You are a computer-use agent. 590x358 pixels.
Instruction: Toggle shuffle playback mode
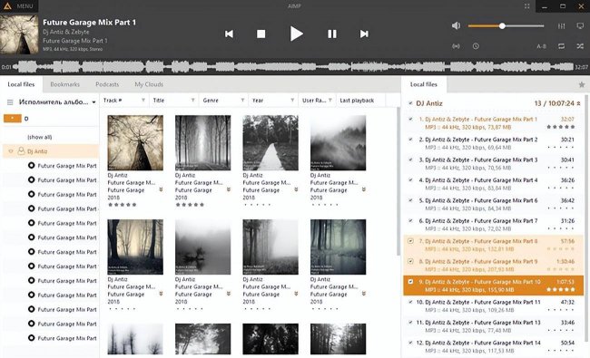click(x=580, y=46)
